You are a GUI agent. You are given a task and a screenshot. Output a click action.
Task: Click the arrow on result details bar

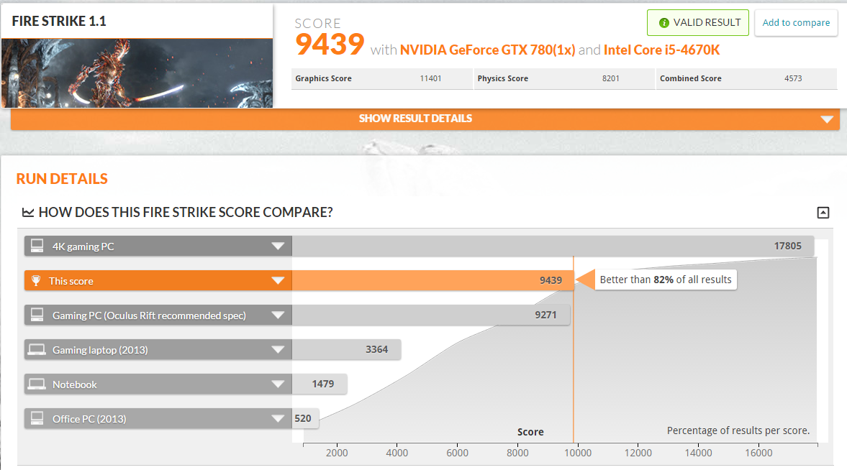pyautogui.click(x=826, y=119)
